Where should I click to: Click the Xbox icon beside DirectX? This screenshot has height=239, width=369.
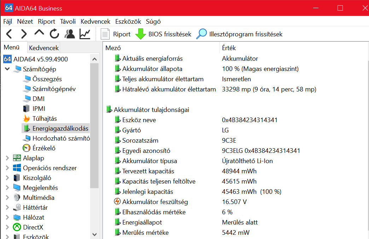(x=17, y=227)
